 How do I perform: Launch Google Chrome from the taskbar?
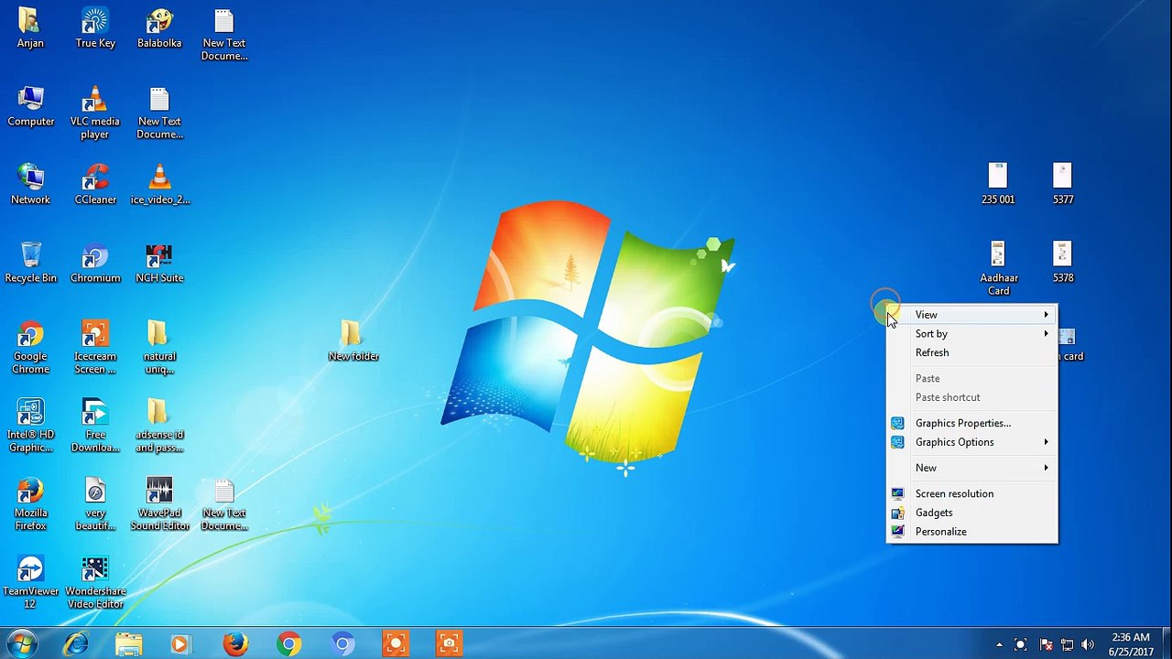pyautogui.click(x=288, y=644)
